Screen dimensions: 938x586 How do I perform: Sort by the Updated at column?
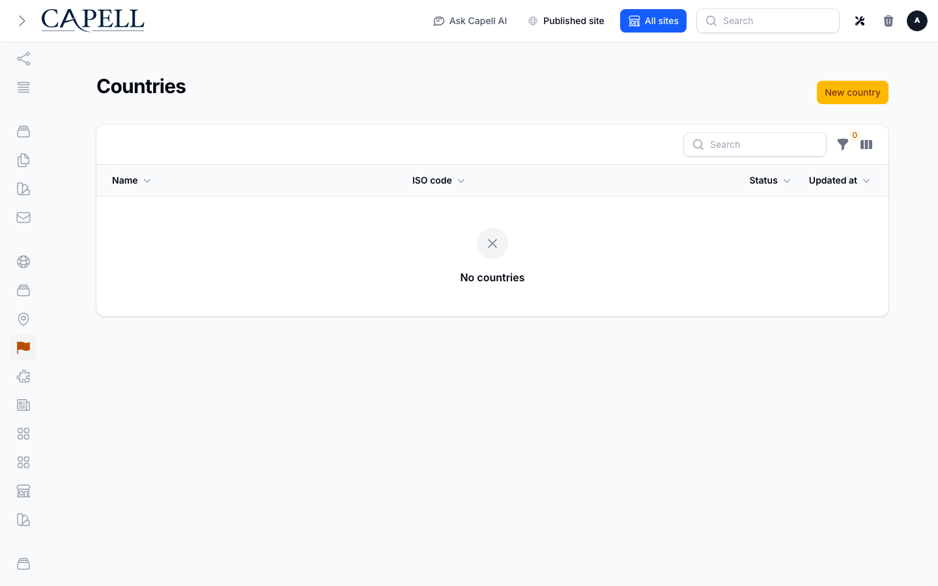tap(840, 180)
